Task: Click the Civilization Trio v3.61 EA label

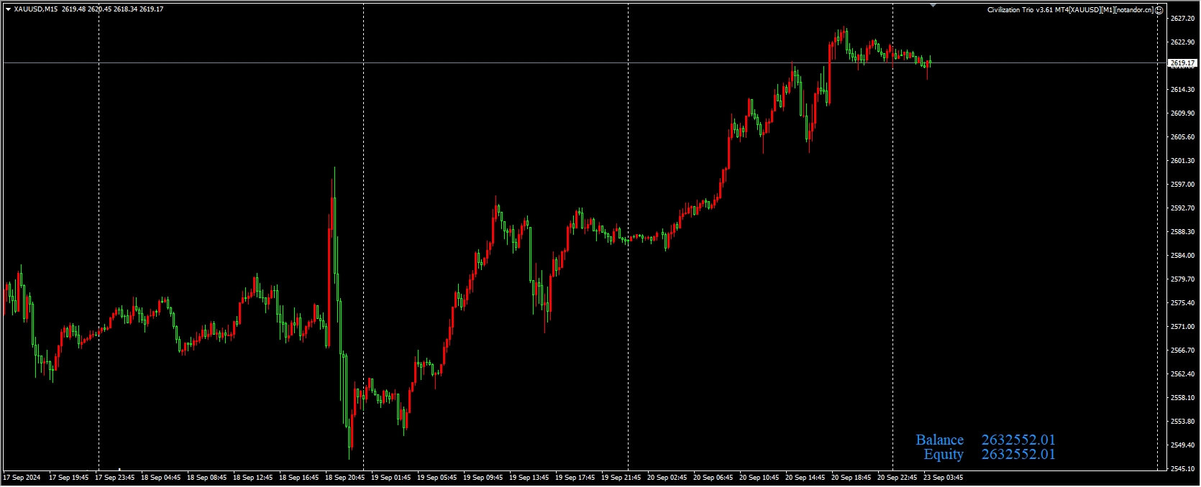Action: (1070, 10)
